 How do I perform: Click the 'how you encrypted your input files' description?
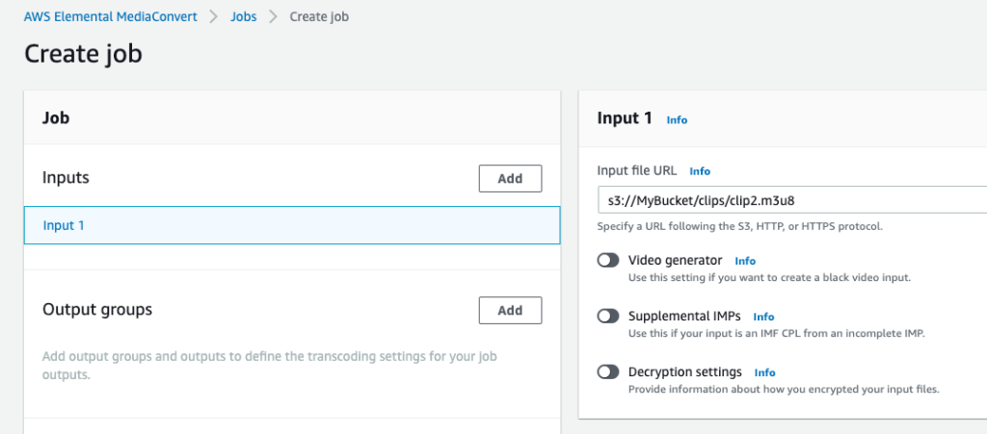pos(784,390)
